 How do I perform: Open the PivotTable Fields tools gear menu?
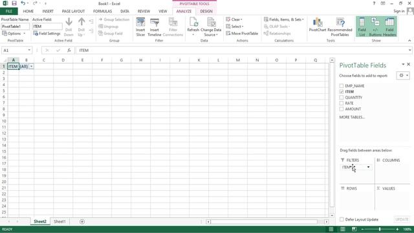(403, 76)
